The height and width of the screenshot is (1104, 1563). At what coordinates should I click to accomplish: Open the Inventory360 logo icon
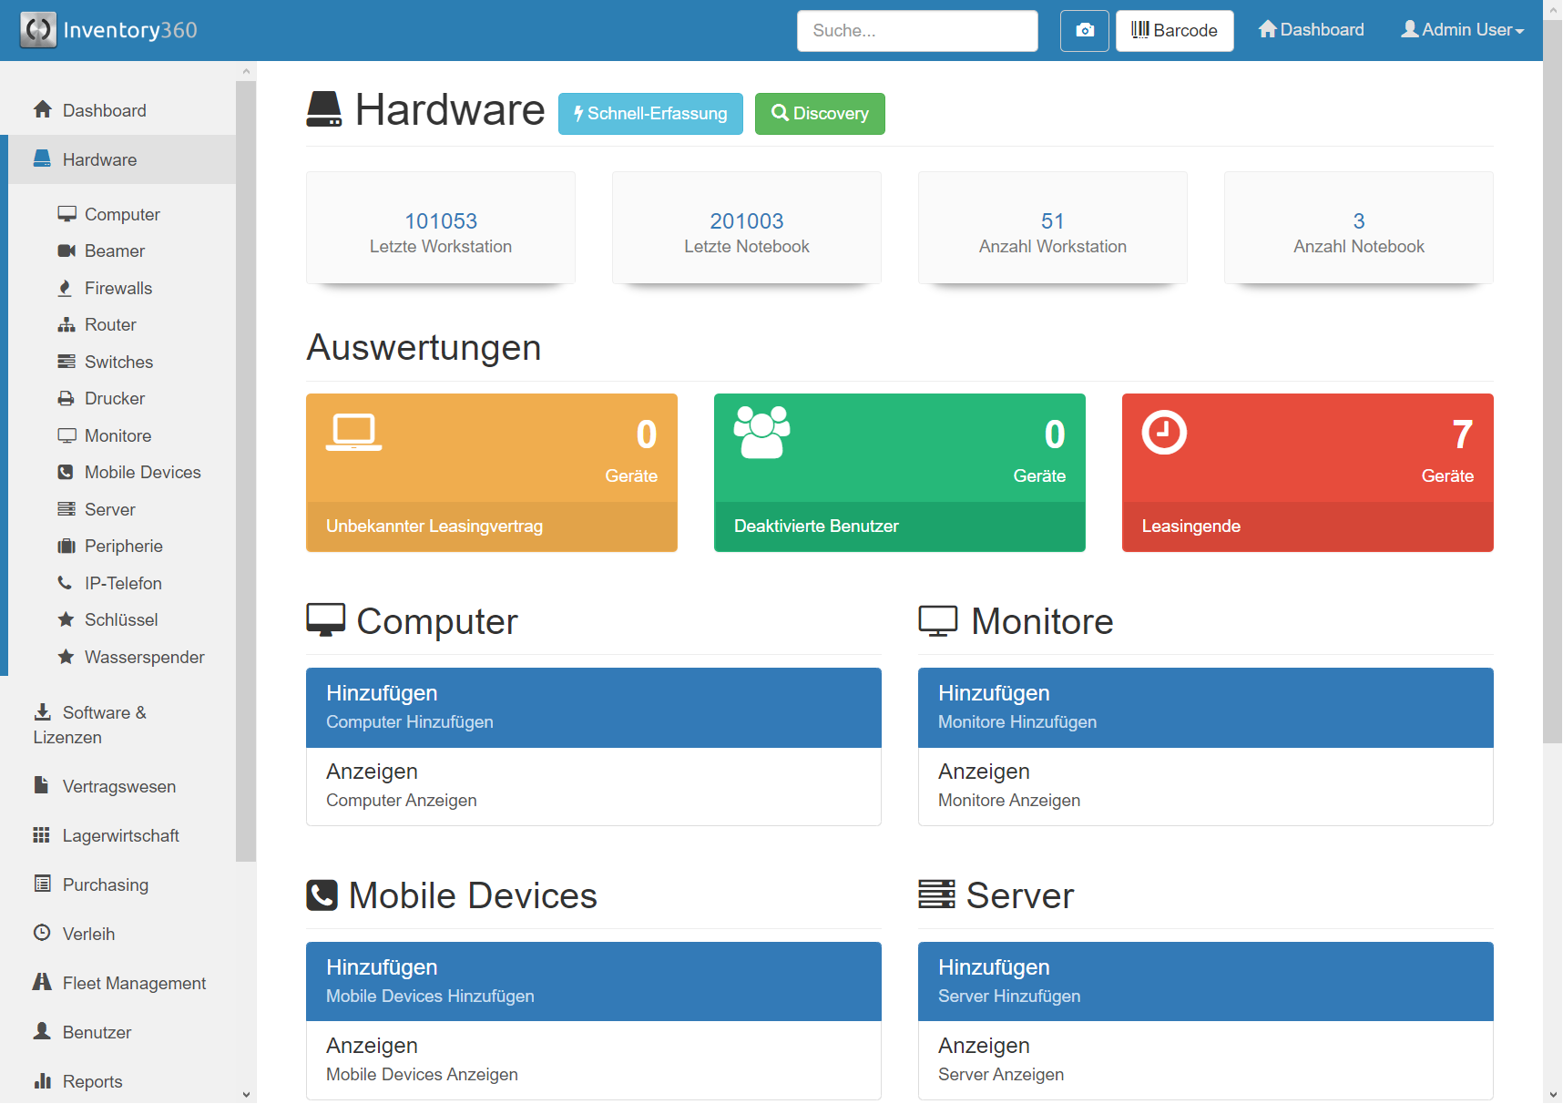pyautogui.click(x=38, y=30)
